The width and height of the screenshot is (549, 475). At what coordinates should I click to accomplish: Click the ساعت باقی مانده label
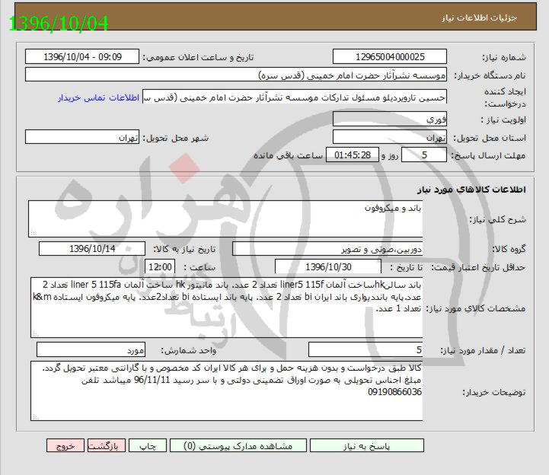tap(288, 155)
